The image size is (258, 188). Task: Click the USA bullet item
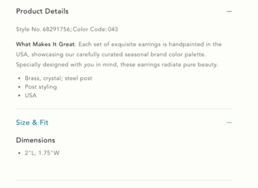pyautogui.click(x=31, y=96)
